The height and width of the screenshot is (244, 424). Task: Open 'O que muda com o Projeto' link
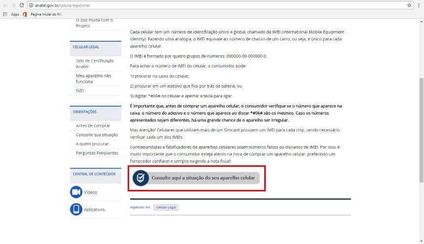(x=94, y=23)
